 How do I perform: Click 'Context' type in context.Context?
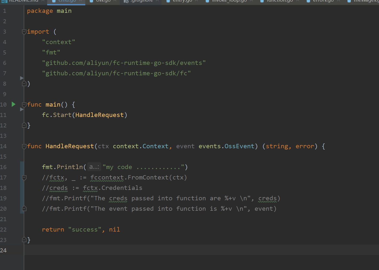tap(156, 146)
